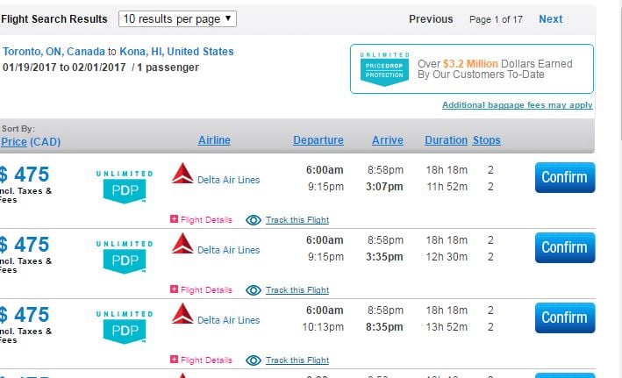Open the results per page dropdown

(x=177, y=19)
